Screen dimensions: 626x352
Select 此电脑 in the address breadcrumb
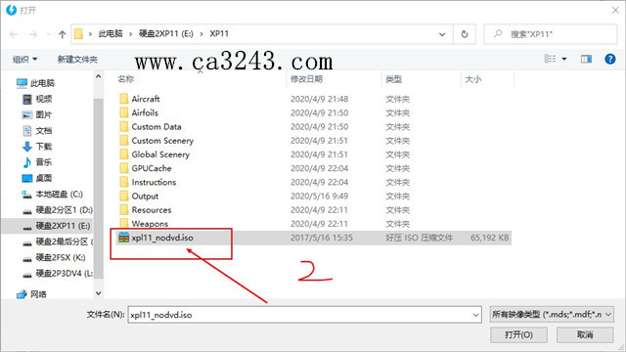click(x=111, y=34)
